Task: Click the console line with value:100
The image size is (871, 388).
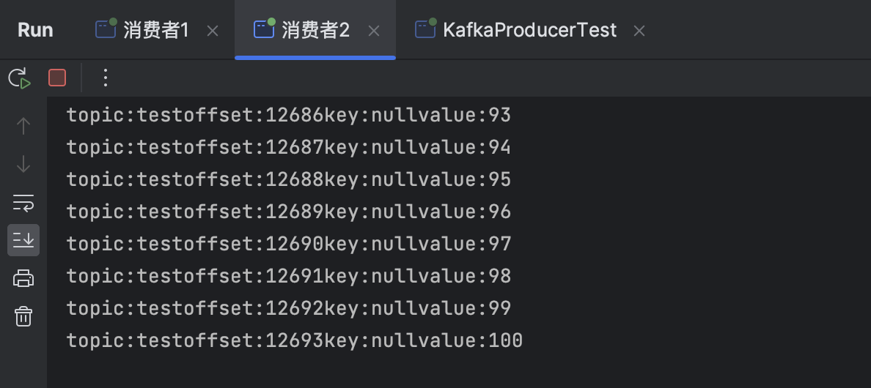Action: [295, 340]
